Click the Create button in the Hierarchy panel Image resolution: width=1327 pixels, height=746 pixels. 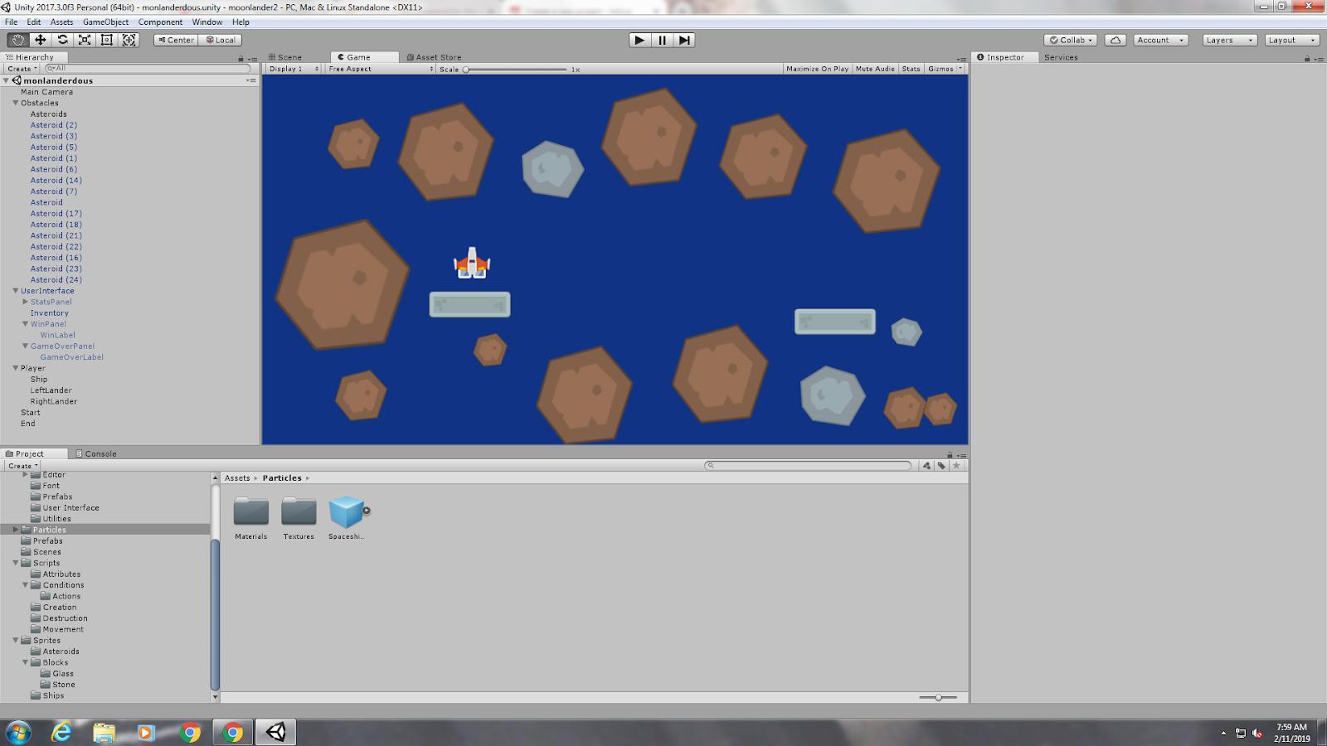point(22,69)
